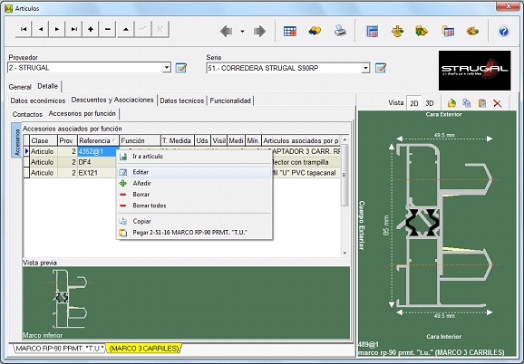This screenshot has width=524, height=364.
Task: Paste the drawing with the clipboard icon
Action: click(482, 103)
